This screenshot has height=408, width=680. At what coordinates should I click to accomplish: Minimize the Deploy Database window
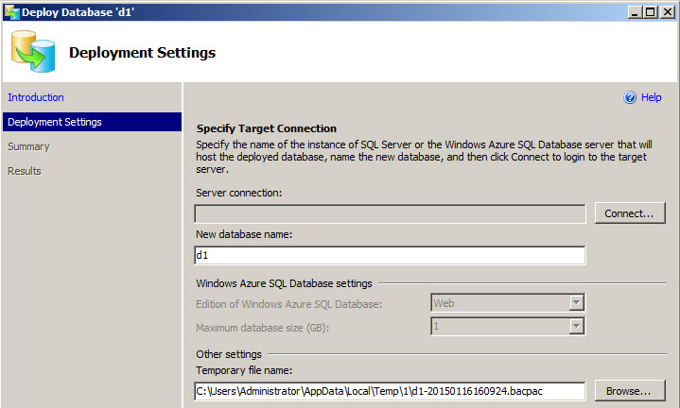(631, 10)
